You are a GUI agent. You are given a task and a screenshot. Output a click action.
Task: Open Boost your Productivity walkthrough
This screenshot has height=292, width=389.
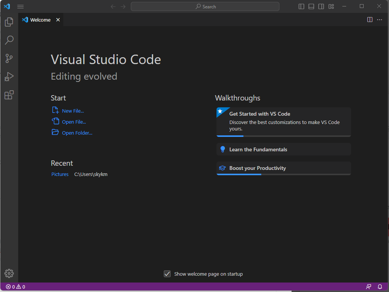coord(284,168)
